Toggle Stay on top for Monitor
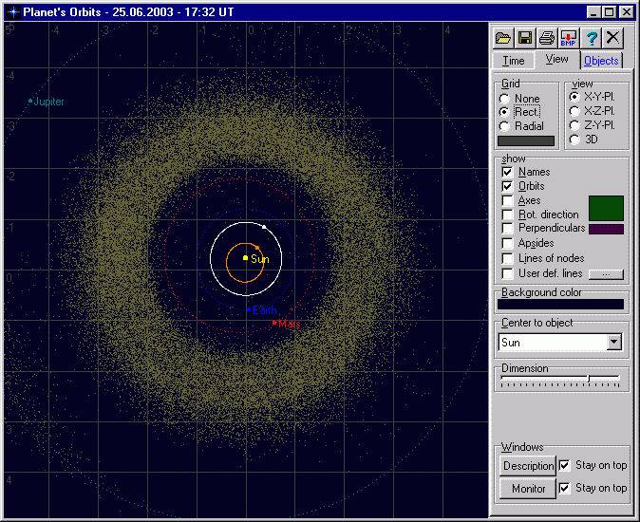The width and height of the screenshot is (640, 522). [x=564, y=488]
